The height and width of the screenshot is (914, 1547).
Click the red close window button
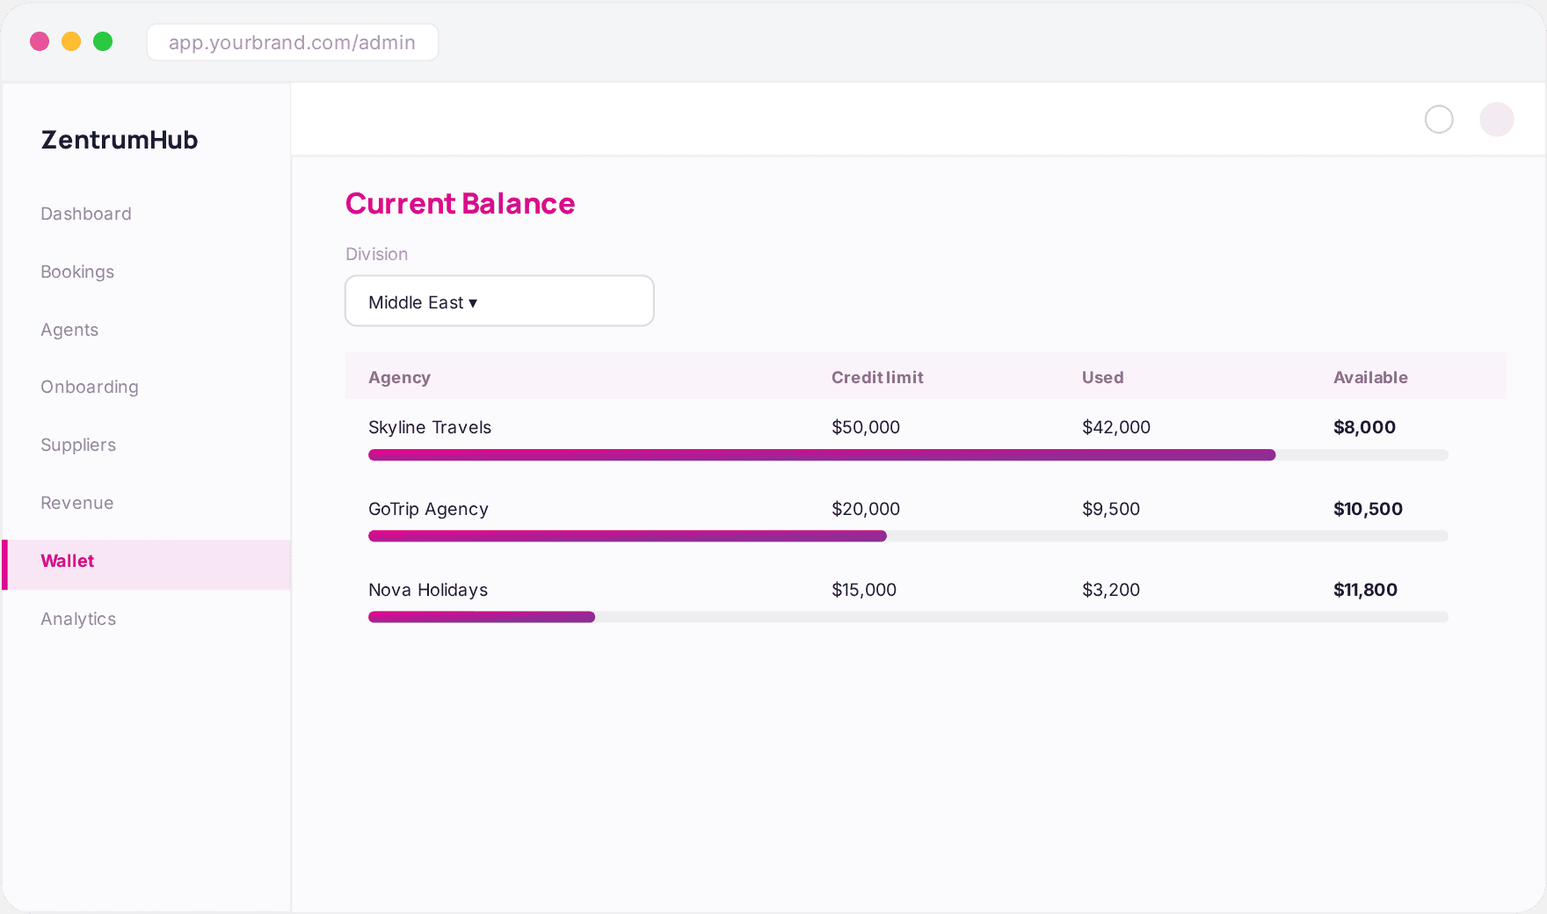(40, 41)
